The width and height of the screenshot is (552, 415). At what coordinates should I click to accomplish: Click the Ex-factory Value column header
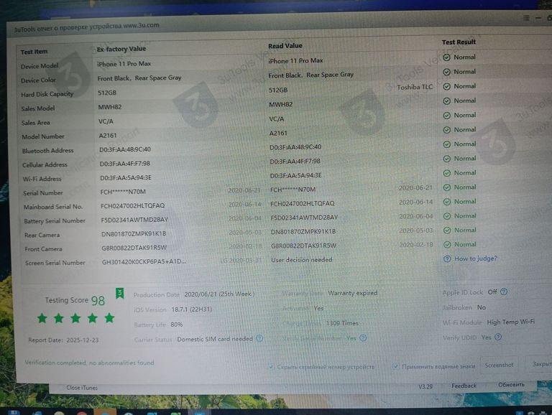pyautogui.click(x=121, y=50)
